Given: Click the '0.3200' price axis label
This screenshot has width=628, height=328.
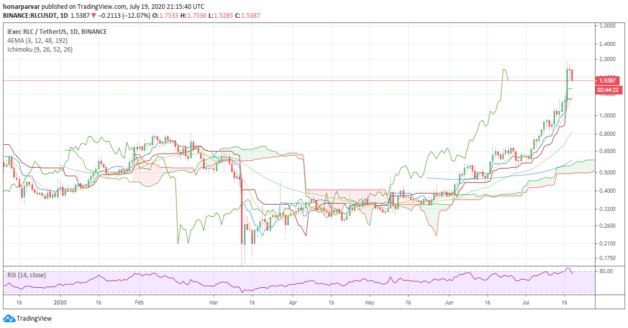Looking at the screenshot, I should [607, 208].
